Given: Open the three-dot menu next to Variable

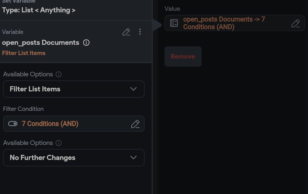Looking at the screenshot, I should (140, 32).
